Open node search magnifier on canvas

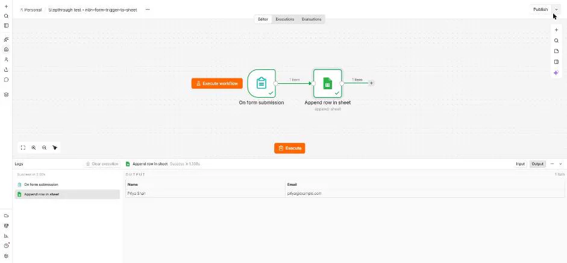557,40
